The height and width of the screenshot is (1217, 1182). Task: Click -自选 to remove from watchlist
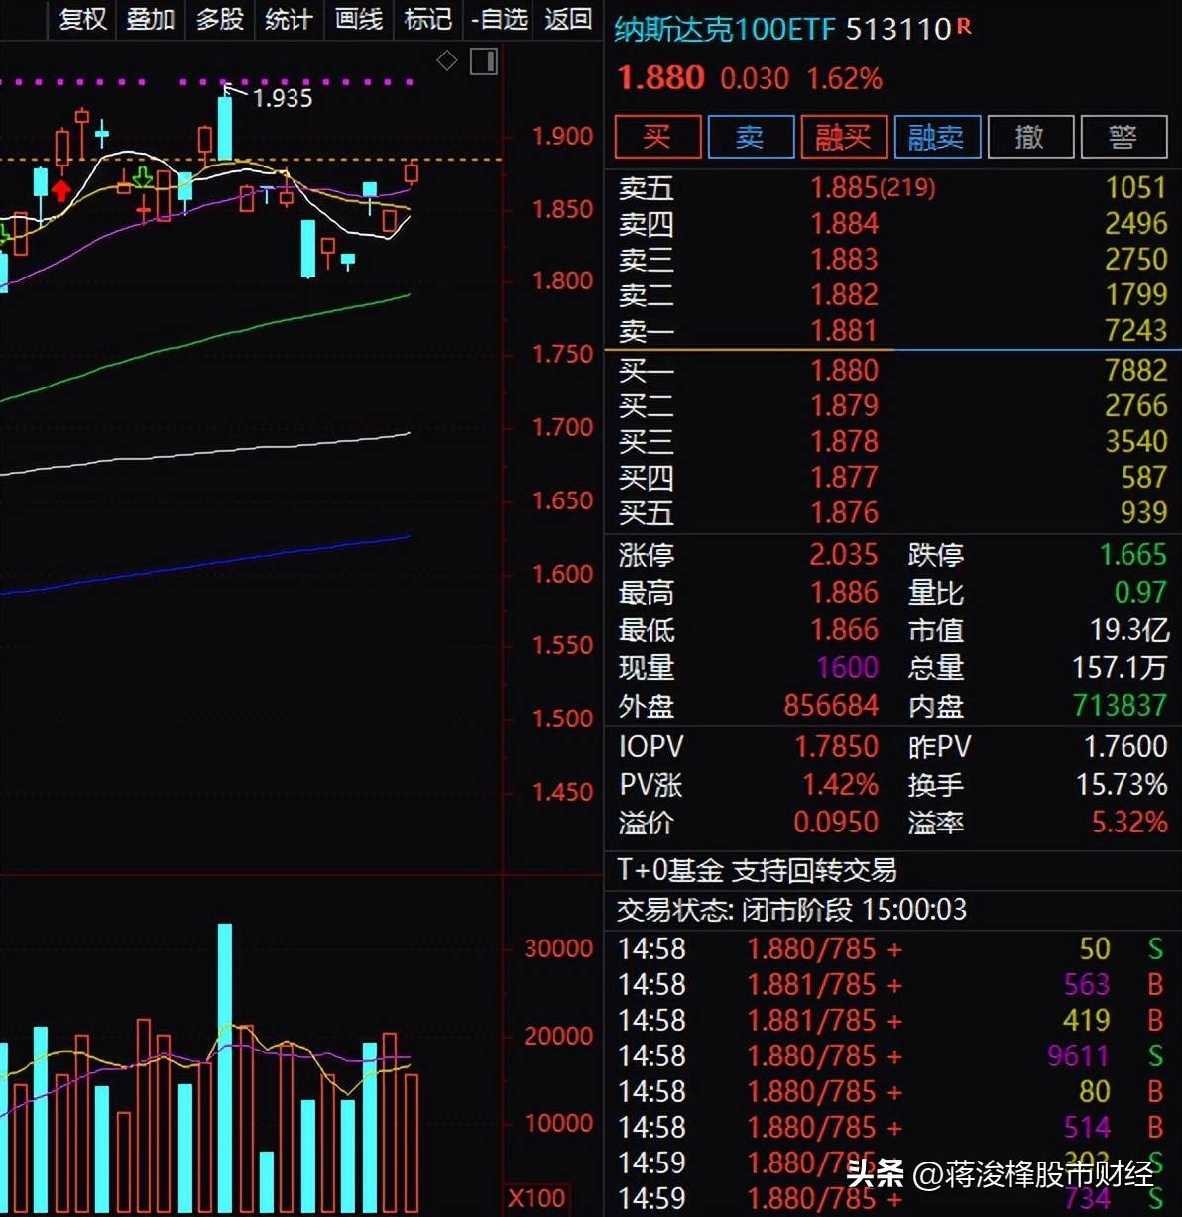coord(498,19)
